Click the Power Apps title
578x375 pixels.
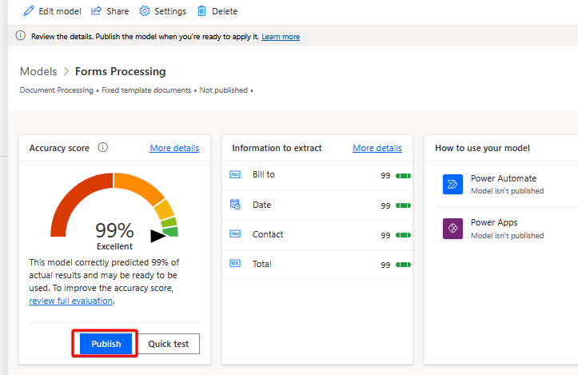pyautogui.click(x=494, y=222)
